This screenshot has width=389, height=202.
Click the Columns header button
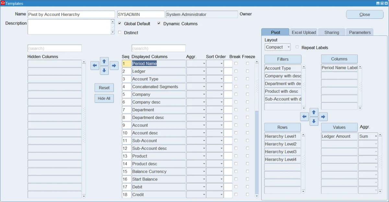coord(339,59)
